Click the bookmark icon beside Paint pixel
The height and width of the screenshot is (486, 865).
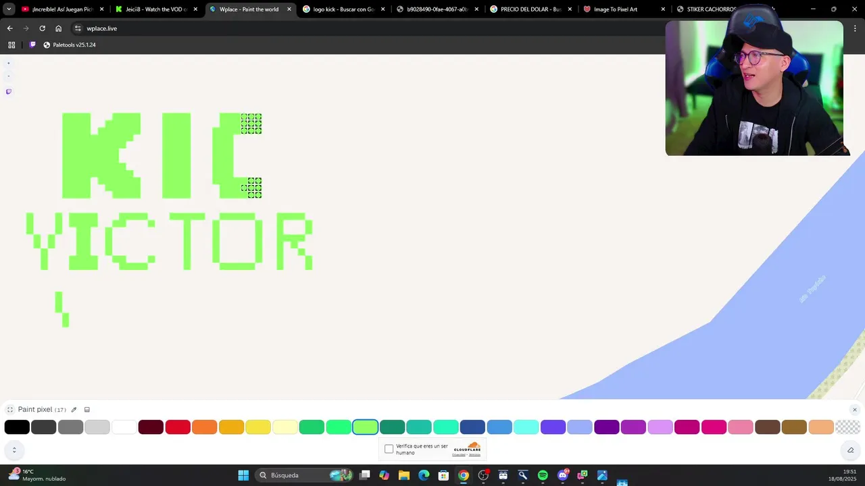click(86, 410)
